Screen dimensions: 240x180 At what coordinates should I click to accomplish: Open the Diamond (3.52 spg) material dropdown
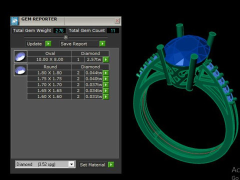tap(71, 164)
